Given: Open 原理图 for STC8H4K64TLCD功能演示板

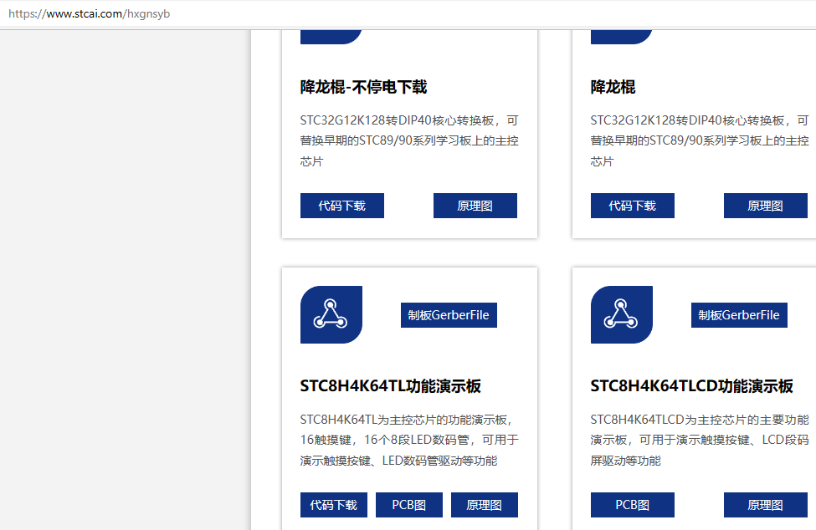Looking at the screenshot, I should [x=766, y=505].
